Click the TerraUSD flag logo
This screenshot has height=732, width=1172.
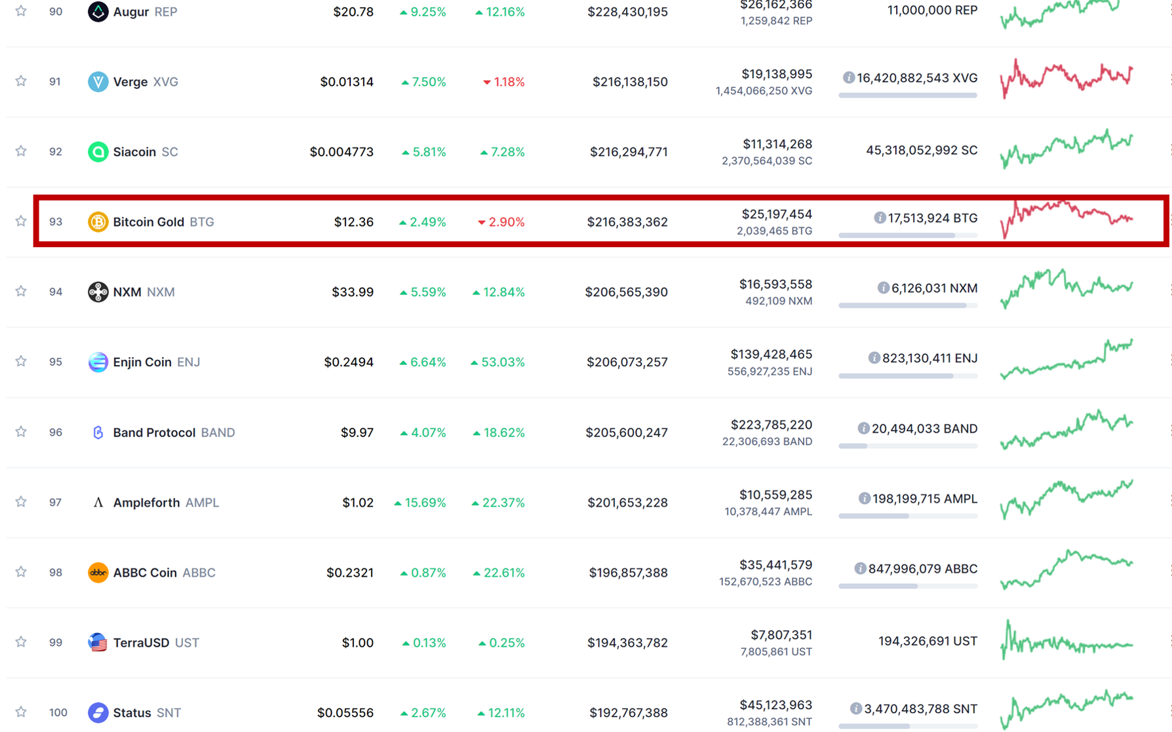click(x=98, y=643)
